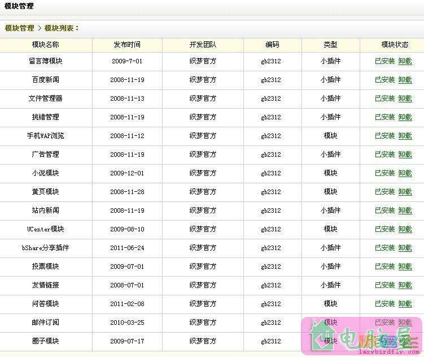Click 已安装 status of 文件管理器
Screen dimensions: 424x357
click(x=385, y=98)
